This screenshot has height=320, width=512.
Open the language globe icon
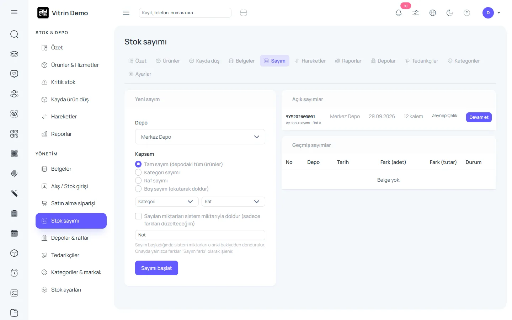(x=433, y=13)
